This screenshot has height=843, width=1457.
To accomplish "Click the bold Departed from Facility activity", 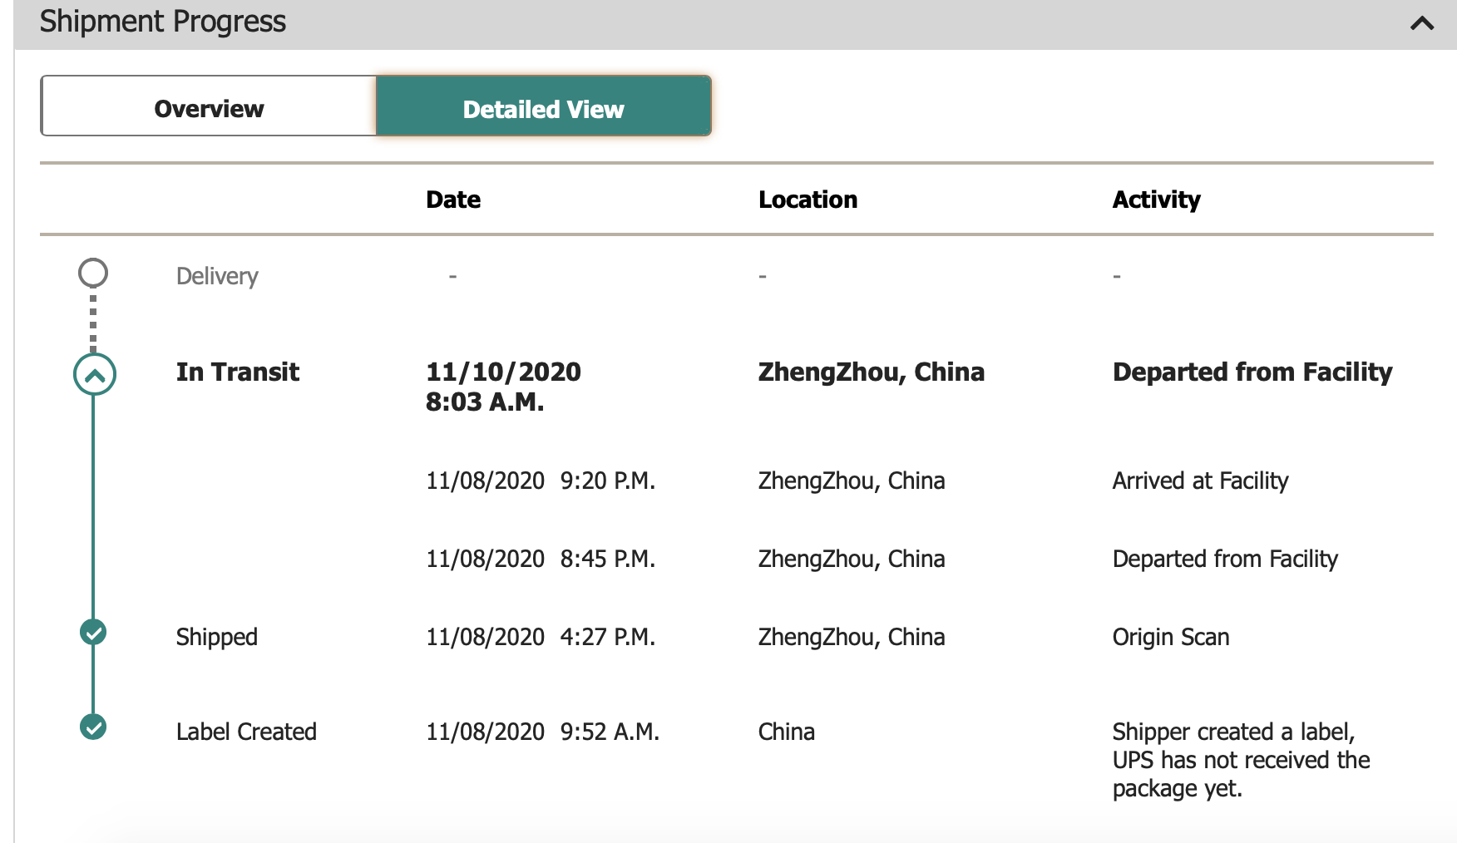I will (1252, 372).
